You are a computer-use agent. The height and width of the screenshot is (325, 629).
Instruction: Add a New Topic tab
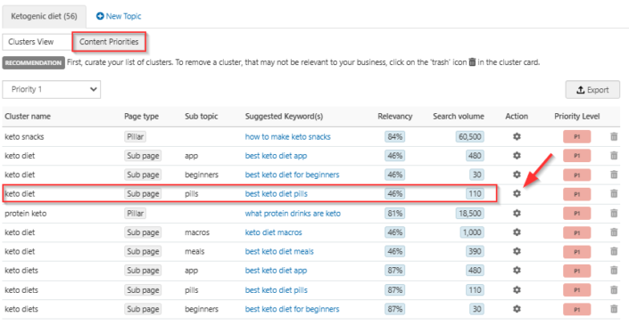(119, 16)
